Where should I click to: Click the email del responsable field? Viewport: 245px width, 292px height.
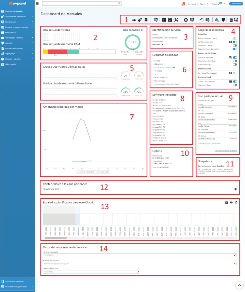click(x=140, y=264)
